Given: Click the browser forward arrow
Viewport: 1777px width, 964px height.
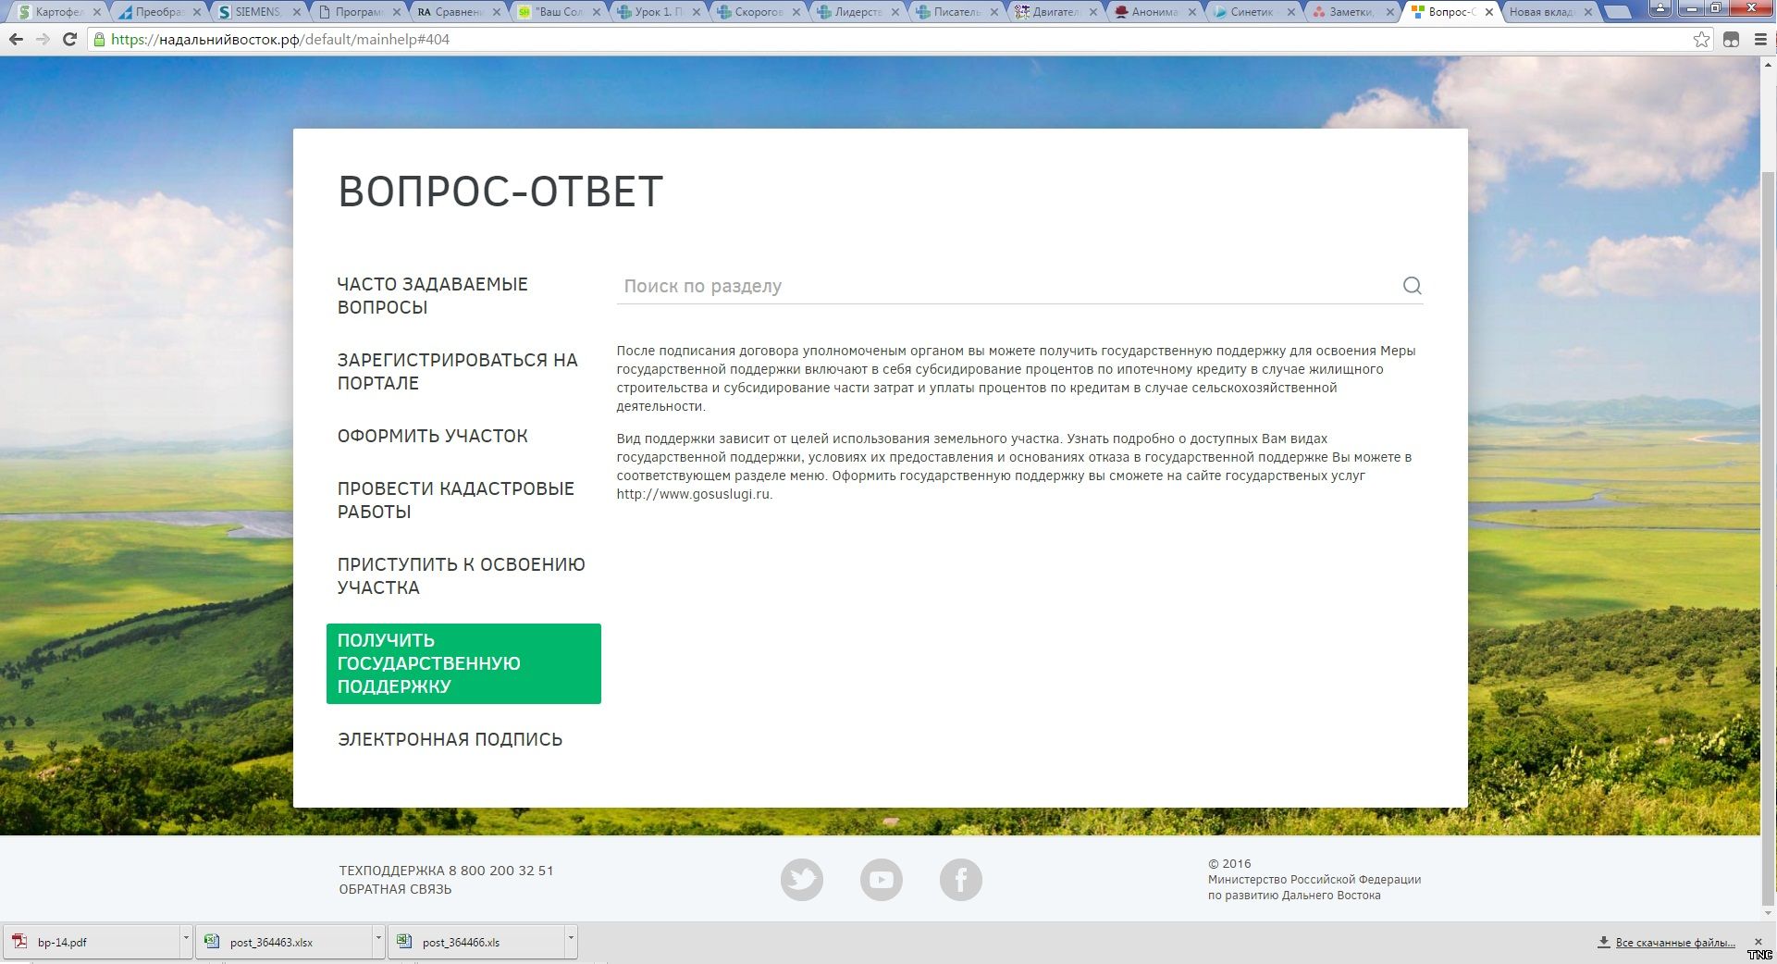Looking at the screenshot, I should click(x=43, y=40).
